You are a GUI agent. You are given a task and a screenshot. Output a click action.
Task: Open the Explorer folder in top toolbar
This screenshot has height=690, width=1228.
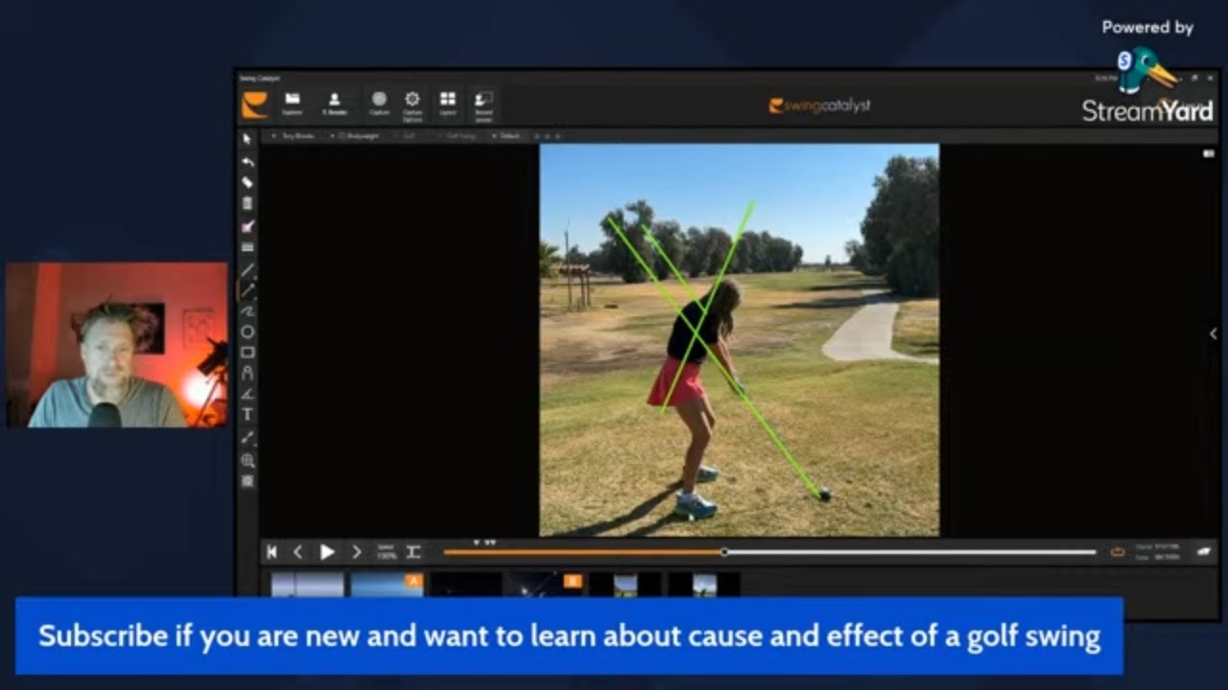pos(293,103)
